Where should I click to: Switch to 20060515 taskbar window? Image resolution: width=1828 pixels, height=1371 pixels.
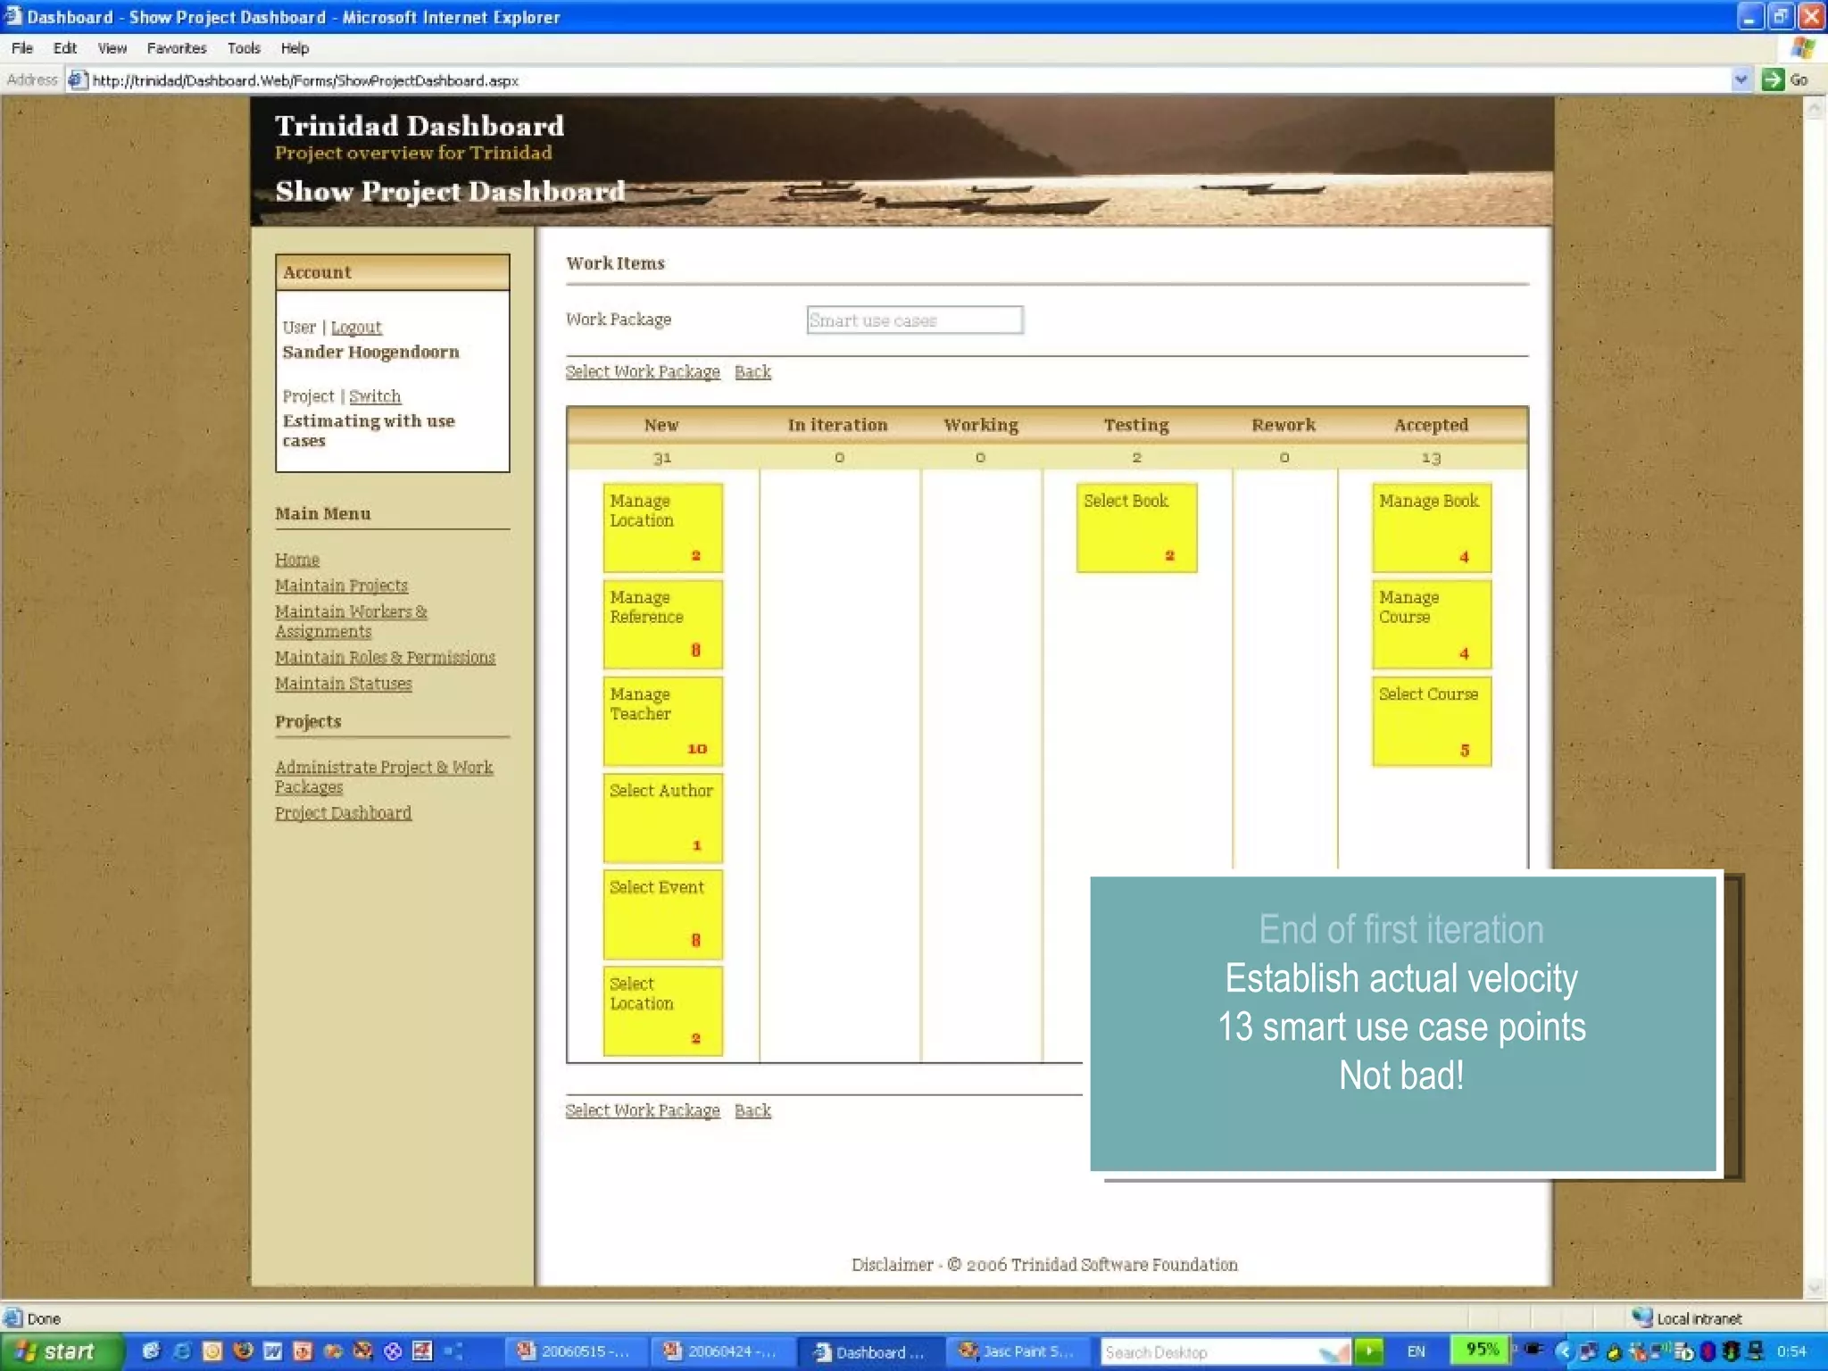pyautogui.click(x=576, y=1351)
